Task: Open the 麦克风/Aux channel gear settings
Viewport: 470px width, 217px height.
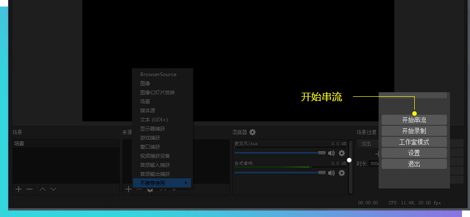Action: click(342, 153)
